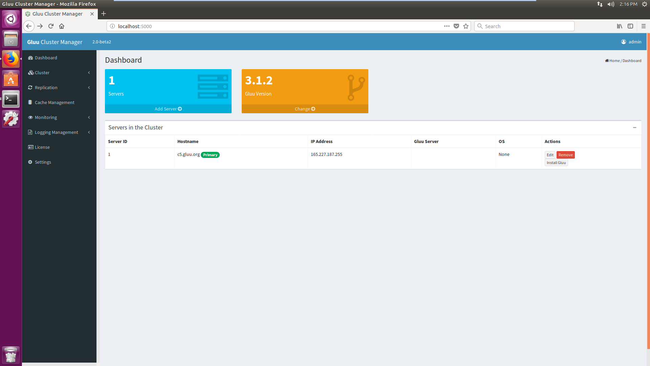The width and height of the screenshot is (650, 366).
Task: Expand the Cluster submenu chevron
Action: pyautogui.click(x=89, y=73)
